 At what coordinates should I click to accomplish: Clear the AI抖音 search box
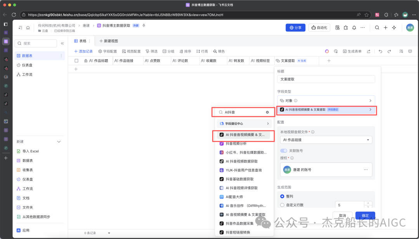[267, 112]
